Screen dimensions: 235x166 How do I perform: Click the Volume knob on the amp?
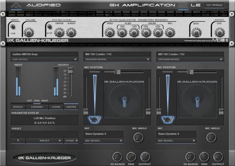28,33
